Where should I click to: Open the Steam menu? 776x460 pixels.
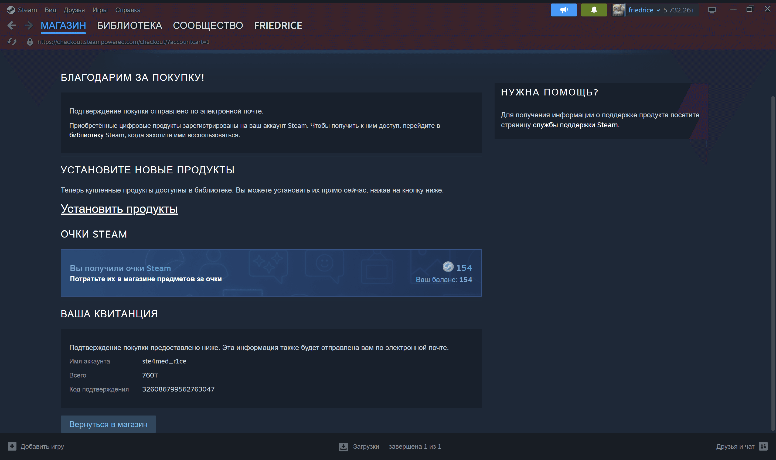click(27, 10)
